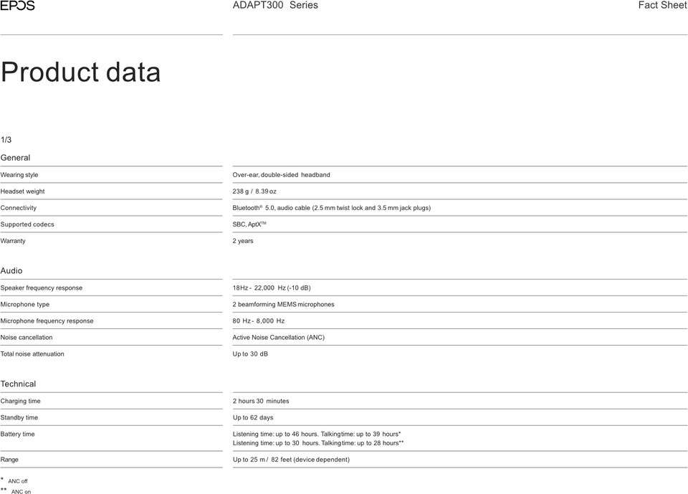
Task: Click the ANC off footnote
Action: [x=18, y=481]
